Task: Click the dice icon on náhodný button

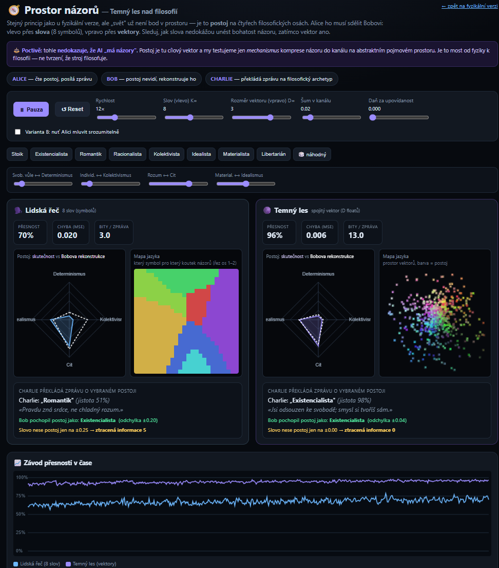Action: (x=301, y=154)
